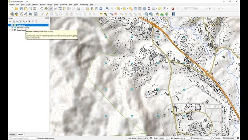Open the attribute table
This screenshot has height=140, width=248.
pos(135,9)
